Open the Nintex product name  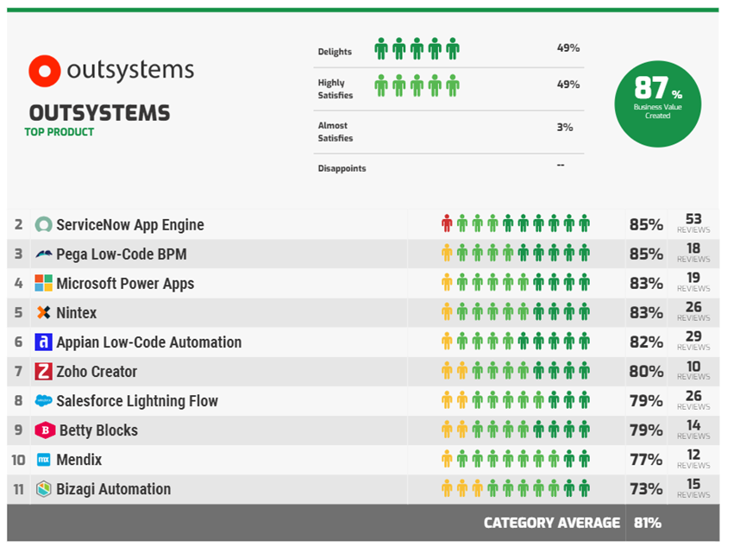pos(76,313)
